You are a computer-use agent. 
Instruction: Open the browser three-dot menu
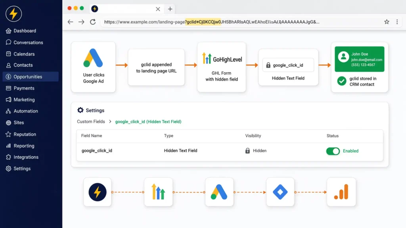point(397,22)
